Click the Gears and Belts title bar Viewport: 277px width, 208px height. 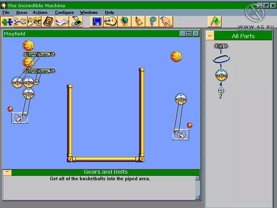pyautogui.click(x=106, y=172)
